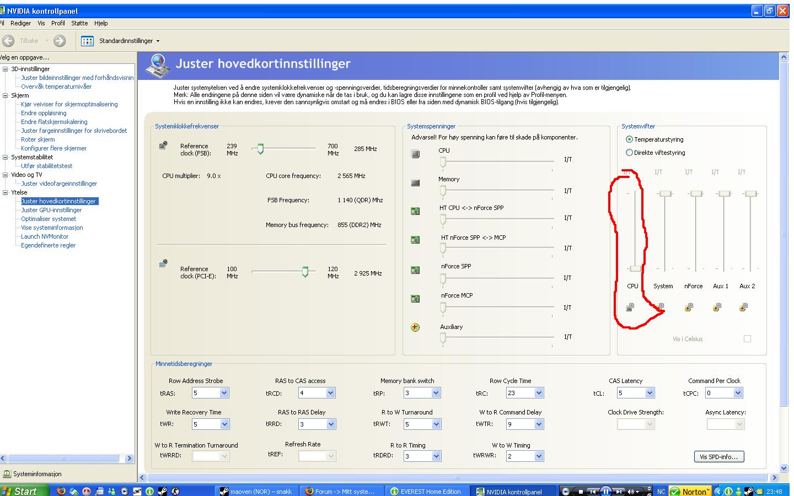794x496 pixels.
Task: Click the Windows Start button
Action: 24,491
